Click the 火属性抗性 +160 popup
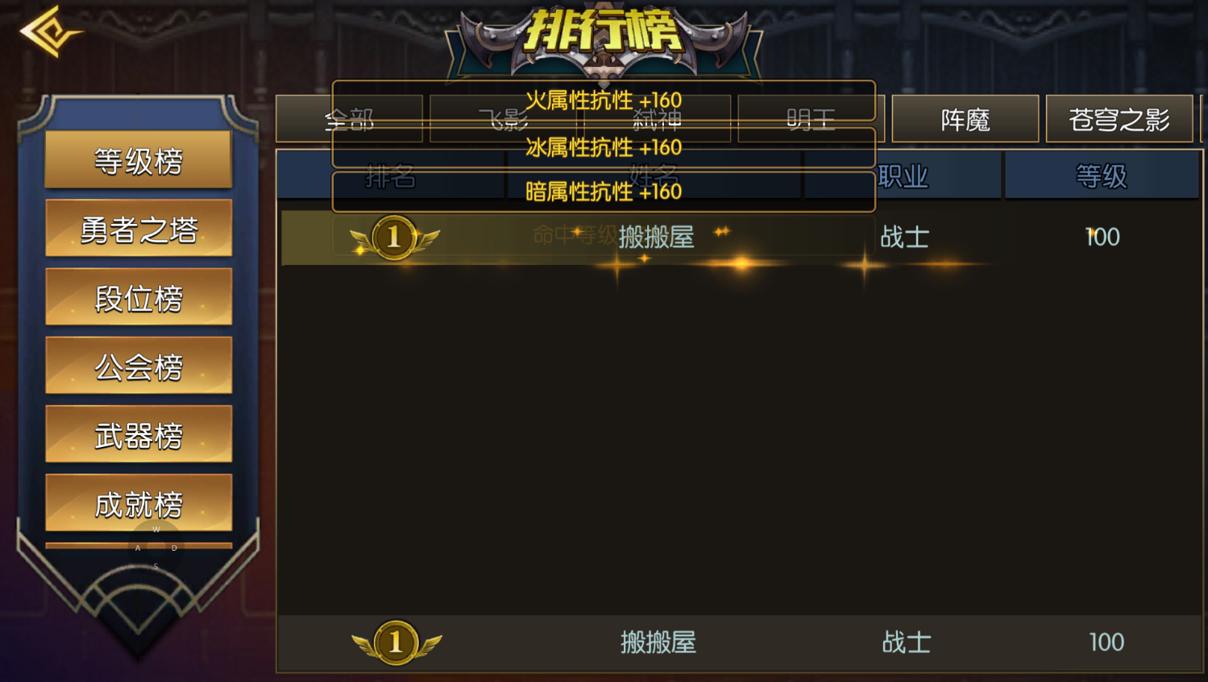 [604, 101]
